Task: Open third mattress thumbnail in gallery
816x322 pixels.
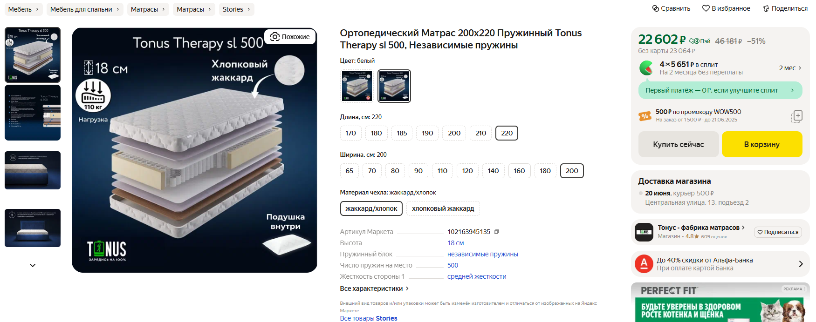Action: point(33,170)
